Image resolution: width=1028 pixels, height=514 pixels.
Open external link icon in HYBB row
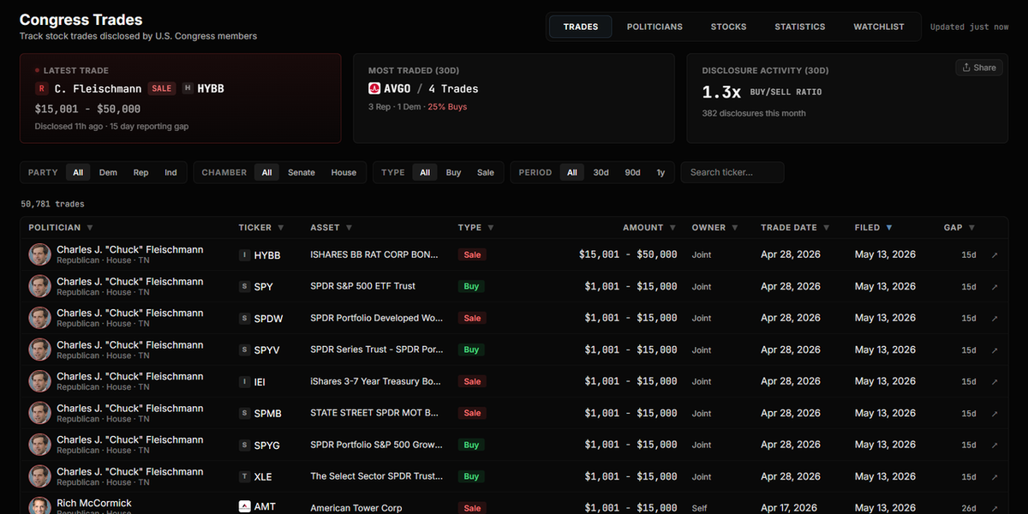coord(995,255)
